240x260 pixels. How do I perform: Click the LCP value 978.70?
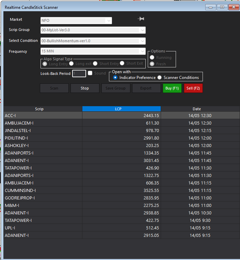point(153,130)
